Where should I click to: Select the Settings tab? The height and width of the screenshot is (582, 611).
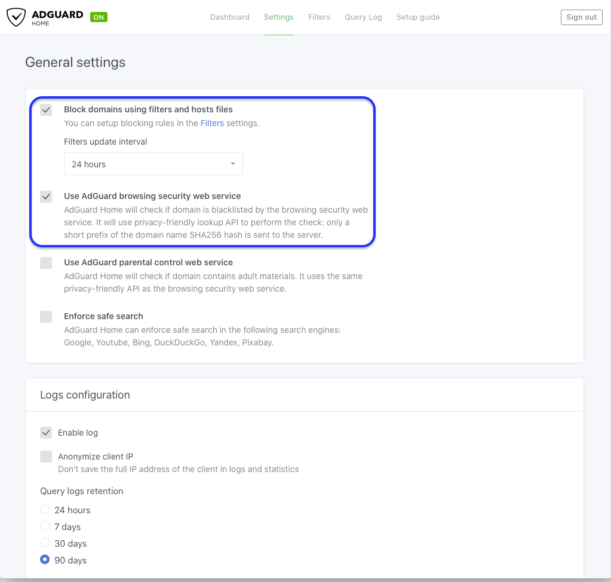278,17
